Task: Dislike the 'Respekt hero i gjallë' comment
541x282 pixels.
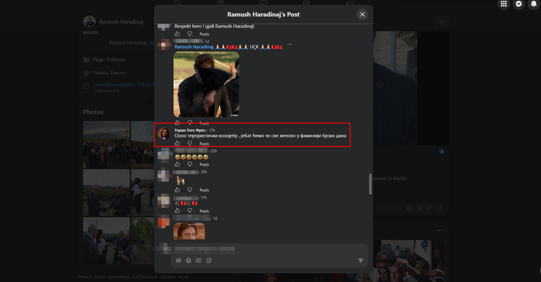Action: (190, 34)
